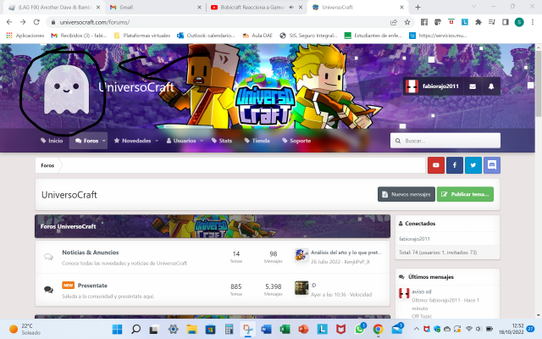Image resolution: width=542 pixels, height=339 pixels.
Task: Open the Twitter social link button
Action: (x=473, y=165)
